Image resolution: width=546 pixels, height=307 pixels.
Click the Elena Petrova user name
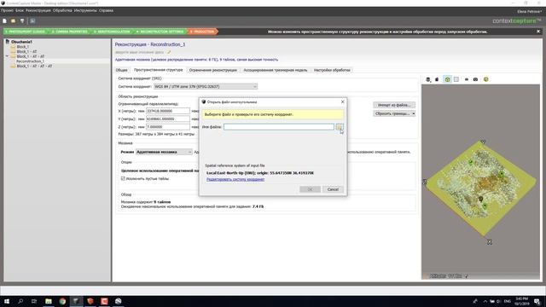(529, 11)
